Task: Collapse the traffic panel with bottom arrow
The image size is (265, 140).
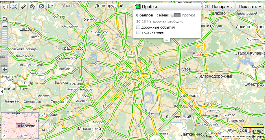Action: (x=167, y=40)
